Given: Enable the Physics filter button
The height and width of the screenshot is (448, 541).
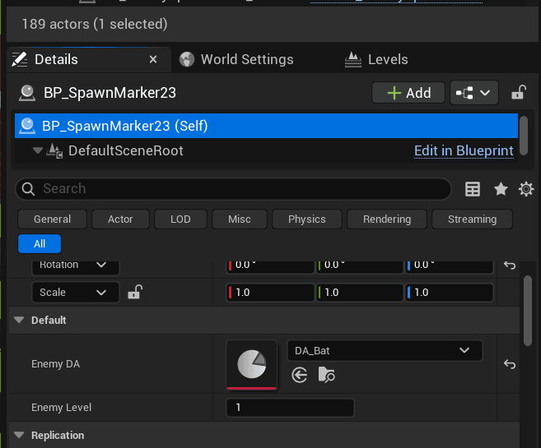Looking at the screenshot, I should [x=307, y=219].
